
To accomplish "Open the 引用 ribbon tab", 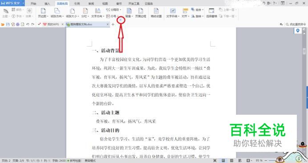I will click(x=77, y=4).
